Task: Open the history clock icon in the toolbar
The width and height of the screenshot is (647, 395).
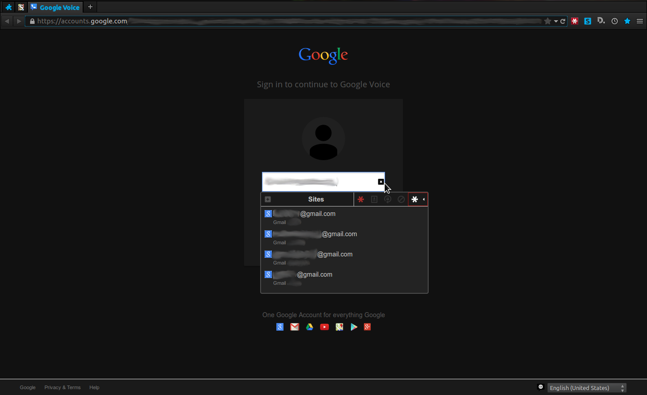Action: 615,21
